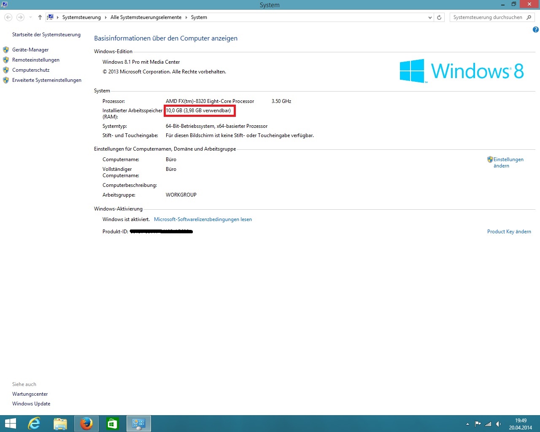Click WORKGROUP value
The height and width of the screenshot is (432, 540).
click(x=181, y=195)
